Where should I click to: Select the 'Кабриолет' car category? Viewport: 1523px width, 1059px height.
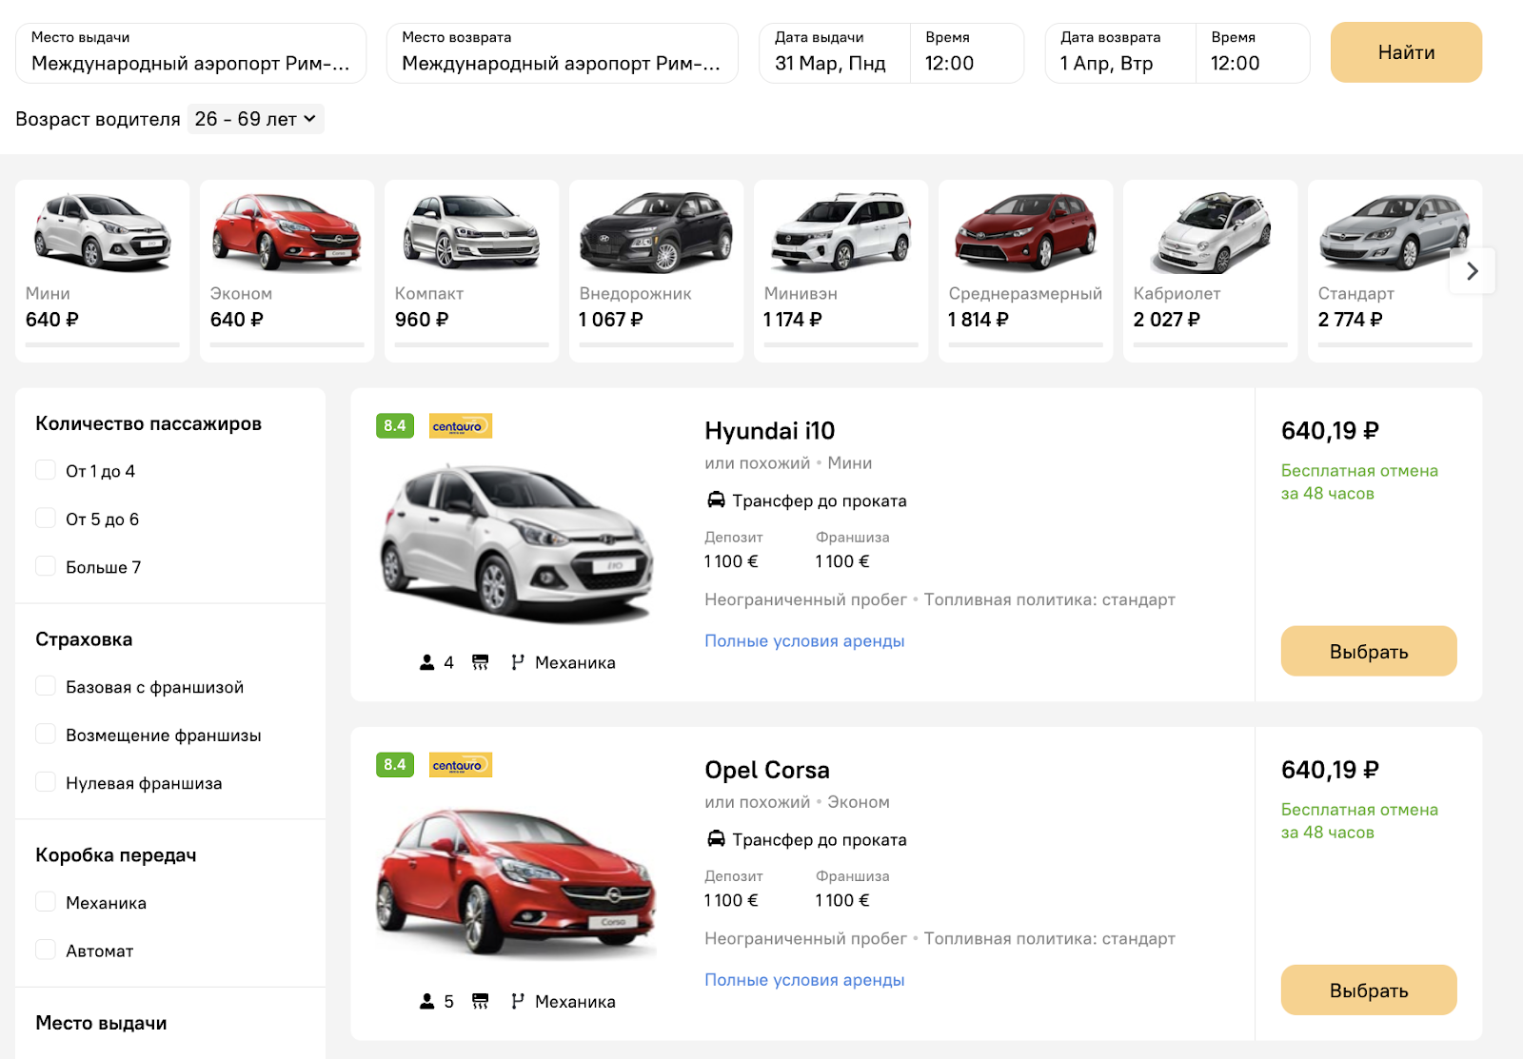1211,271
